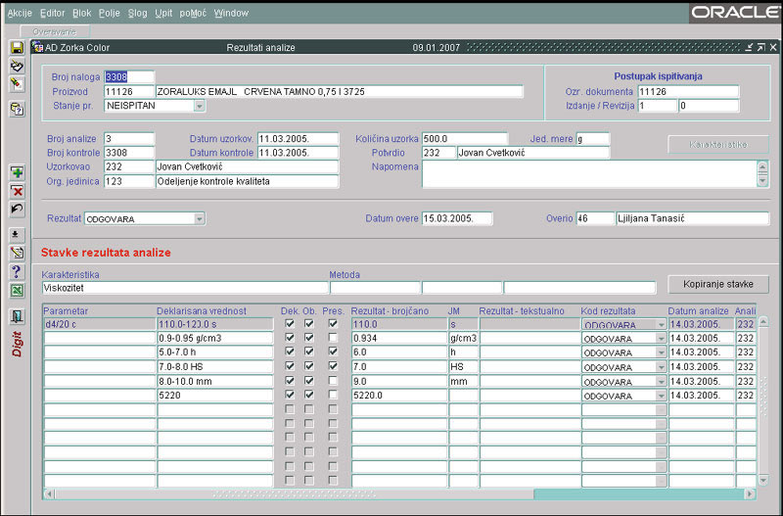This screenshot has width=783, height=516.
Task: Click the Save floppy disk icon
Action: pyautogui.click(x=18, y=48)
